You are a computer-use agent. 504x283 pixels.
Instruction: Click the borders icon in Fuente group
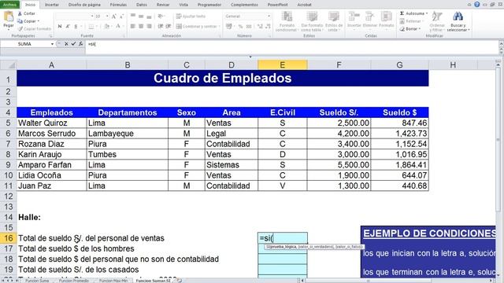[91, 26]
